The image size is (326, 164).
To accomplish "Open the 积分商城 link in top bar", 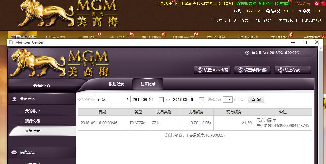I will click(x=183, y=3).
